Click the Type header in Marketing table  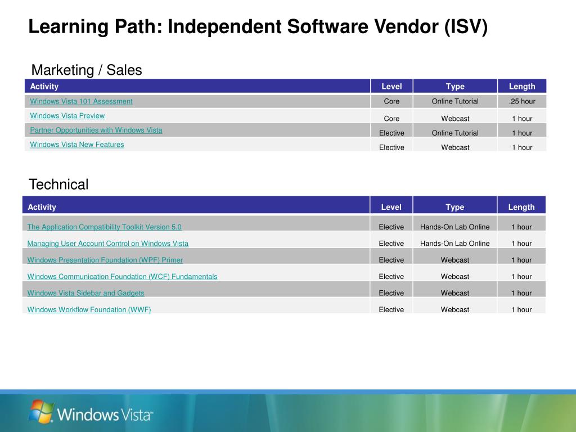tap(455, 86)
